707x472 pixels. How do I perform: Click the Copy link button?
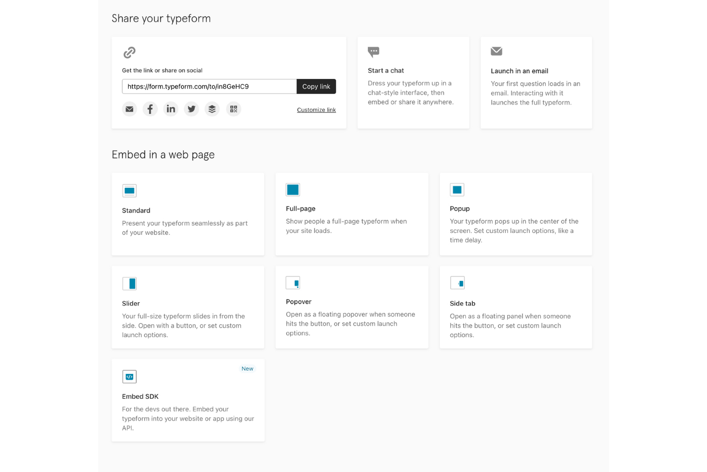[x=316, y=87]
